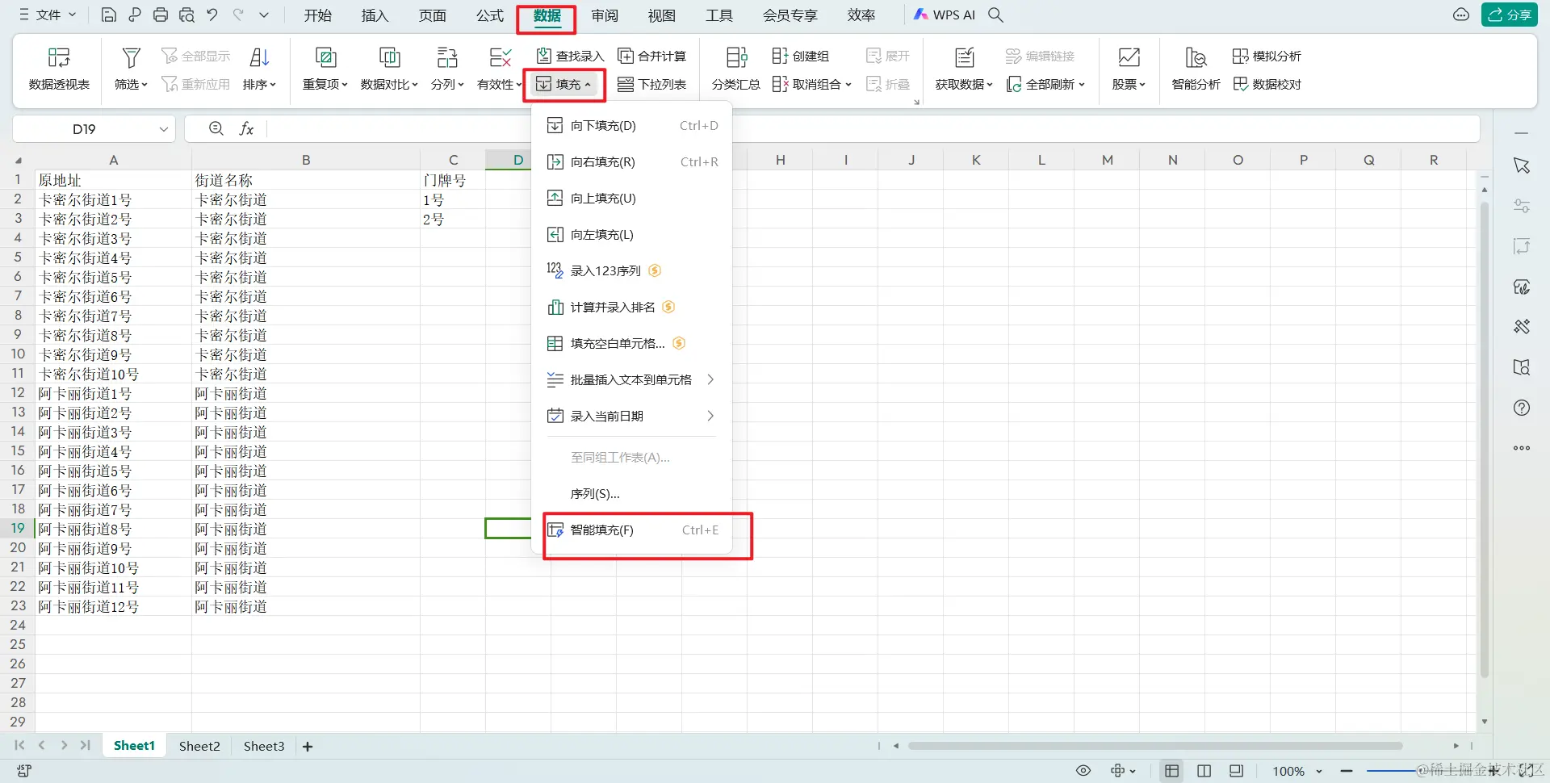Viewport: 1550px width, 783px height.
Task: Click the Get Data (获取数据) icon
Action: 965,57
